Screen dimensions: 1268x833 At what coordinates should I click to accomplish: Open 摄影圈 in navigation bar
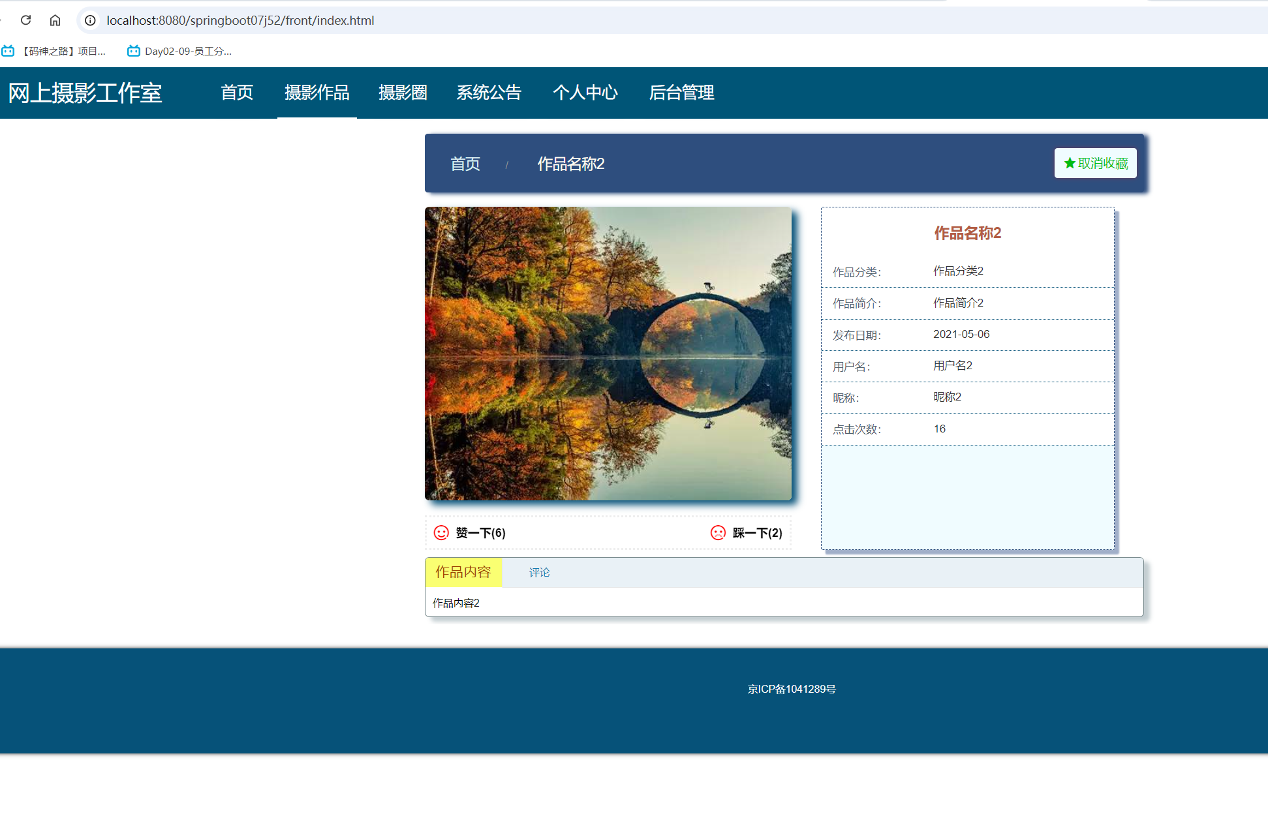[403, 93]
